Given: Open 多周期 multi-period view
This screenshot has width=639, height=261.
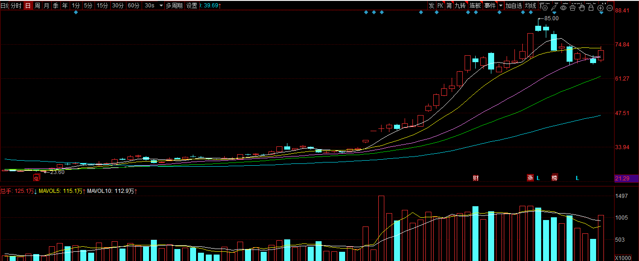Looking at the screenshot, I should [174, 6].
